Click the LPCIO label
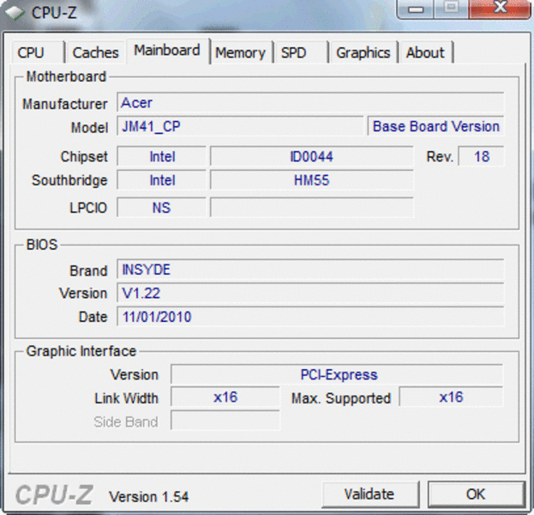This screenshot has width=534, height=515. click(x=88, y=208)
